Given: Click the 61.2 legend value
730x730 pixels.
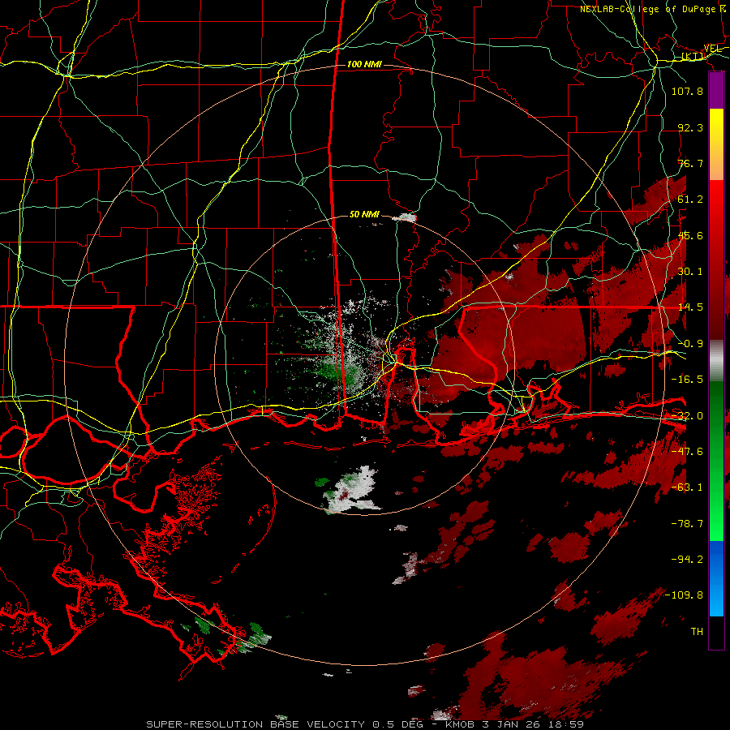Looking at the screenshot, I should 690,200.
